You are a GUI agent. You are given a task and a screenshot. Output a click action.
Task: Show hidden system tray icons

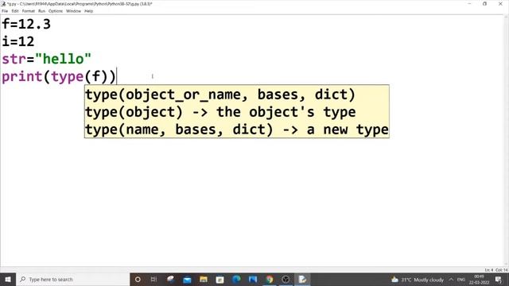coord(451,279)
